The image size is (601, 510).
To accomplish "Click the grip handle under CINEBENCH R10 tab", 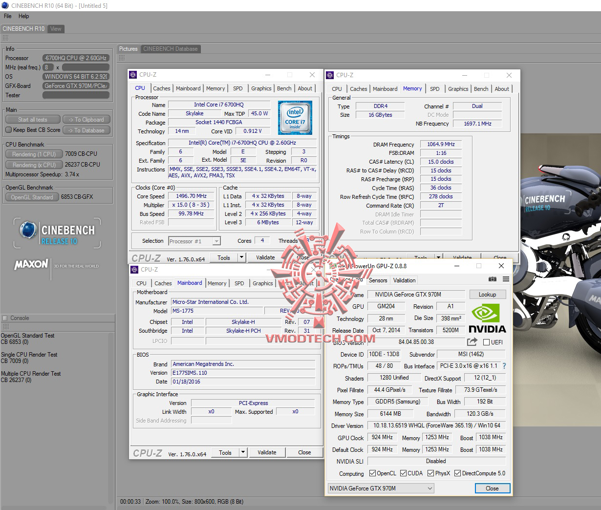I will 6,38.
